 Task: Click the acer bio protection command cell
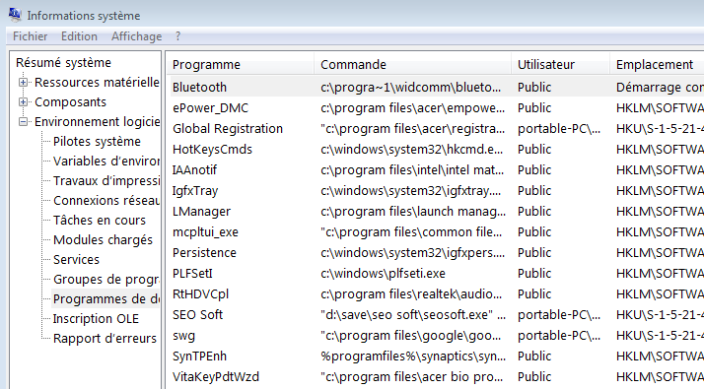[411, 377]
